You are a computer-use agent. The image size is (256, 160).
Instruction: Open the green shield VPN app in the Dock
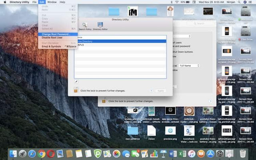(x=98, y=154)
